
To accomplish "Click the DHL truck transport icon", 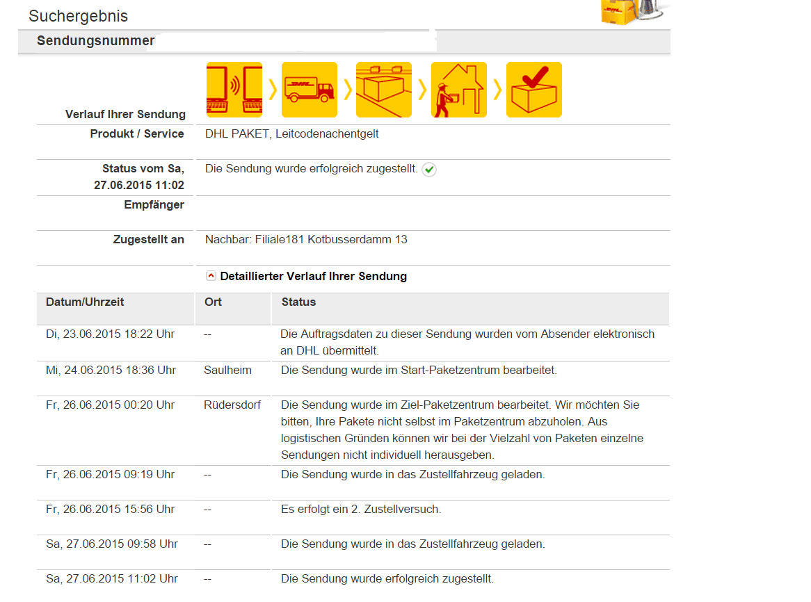I will (x=310, y=90).
